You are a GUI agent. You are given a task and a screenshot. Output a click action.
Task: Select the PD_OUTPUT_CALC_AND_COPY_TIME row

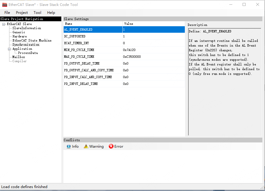pyautogui.click(x=124, y=70)
